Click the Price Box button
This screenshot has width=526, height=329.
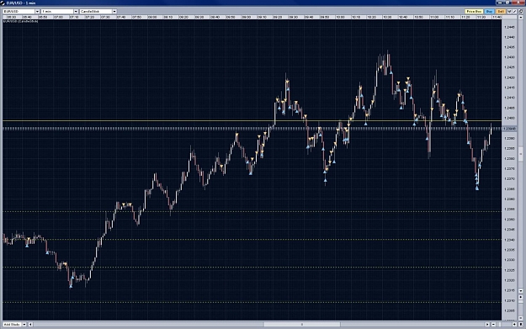474,12
